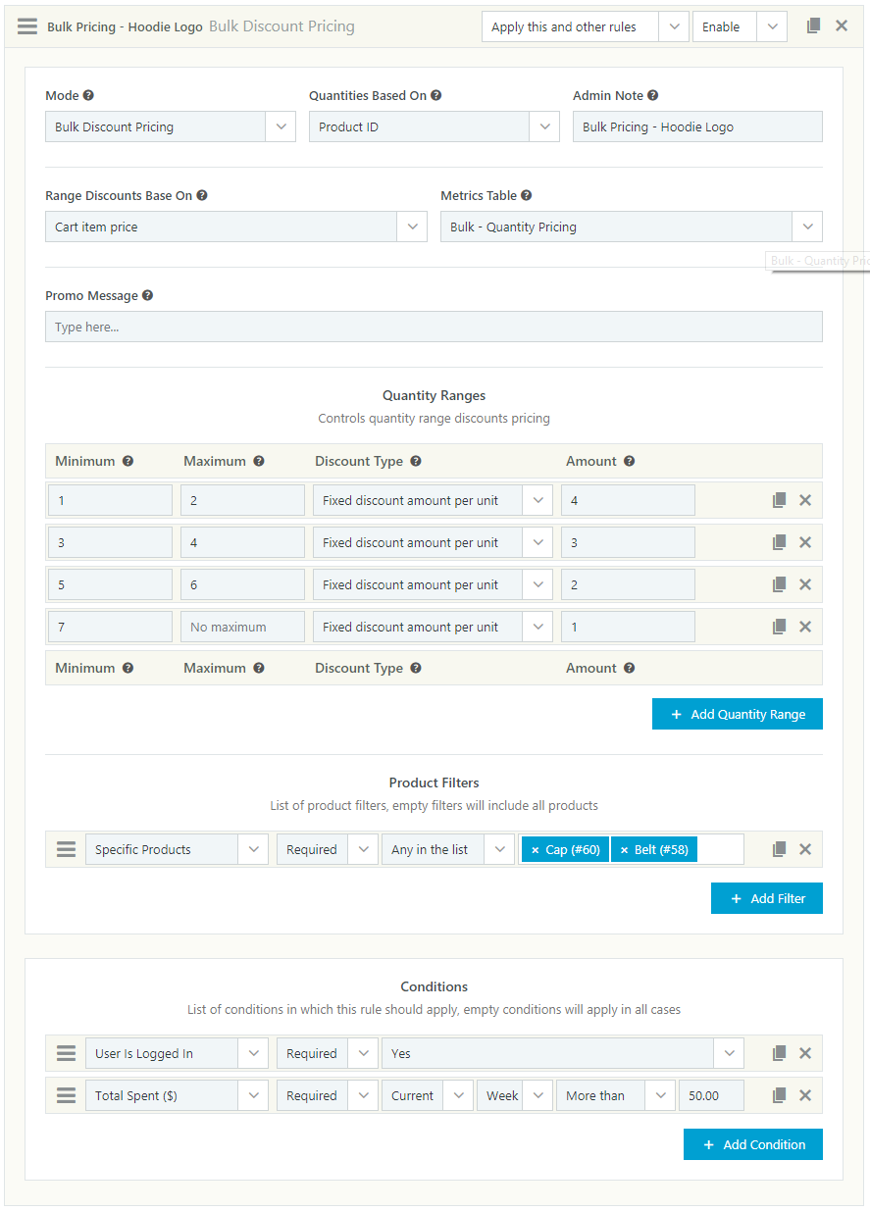870x1211 pixels.
Task: Remove the Cap (#60) product tag
Action: [x=536, y=850]
